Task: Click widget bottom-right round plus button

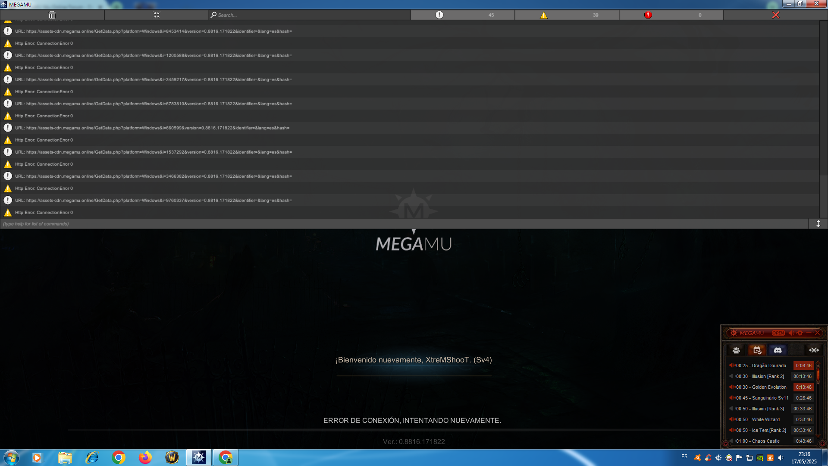Action: click(x=822, y=444)
